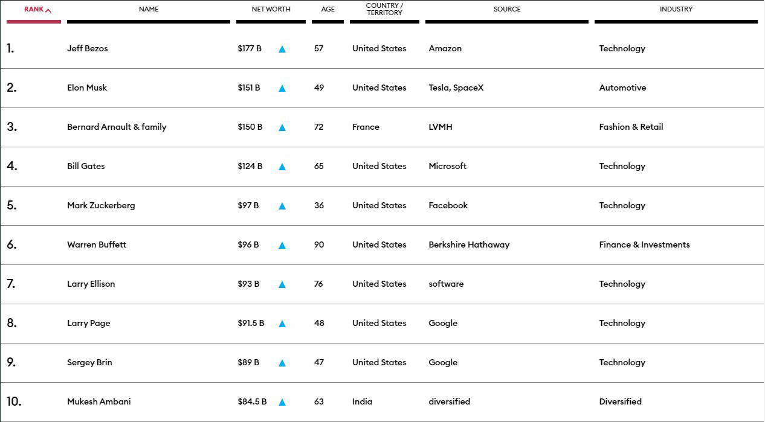Sort by the Industry column header
Screen dimensions: 765x422
click(x=676, y=9)
